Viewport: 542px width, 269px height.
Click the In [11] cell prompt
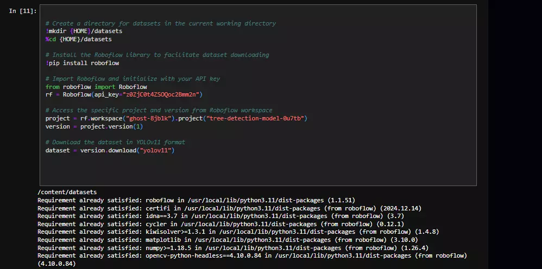[23, 11]
